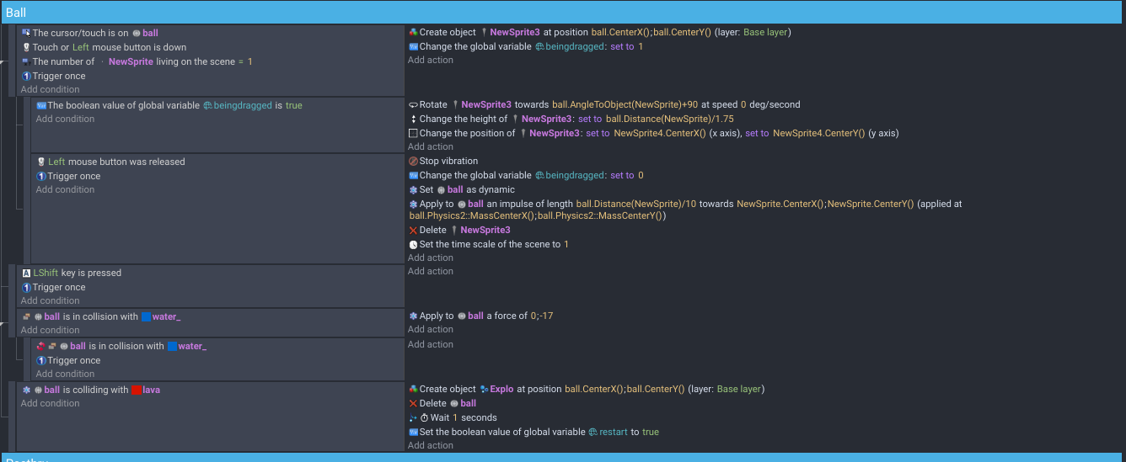Click 'Add condition' below first Trigger once
The width and height of the screenshot is (1126, 462).
[x=50, y=89]
